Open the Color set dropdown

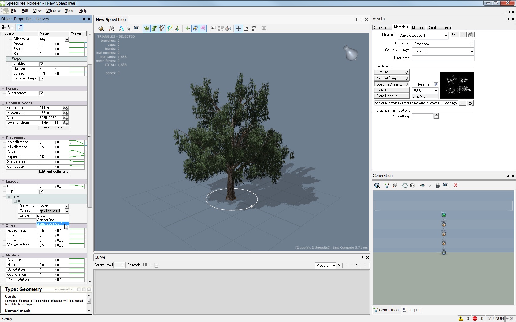pyautogui.click(x=443, y=44)
